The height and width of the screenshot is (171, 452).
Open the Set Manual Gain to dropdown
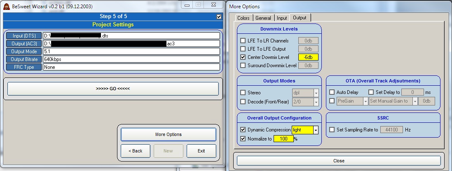[x=415, y=101]
